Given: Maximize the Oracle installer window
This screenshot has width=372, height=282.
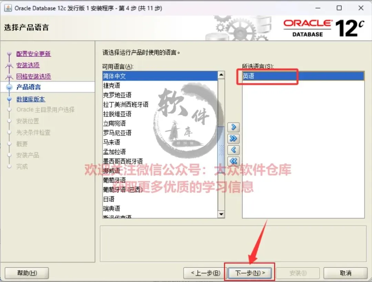Looking at the screenshot, I should point(339,8).
